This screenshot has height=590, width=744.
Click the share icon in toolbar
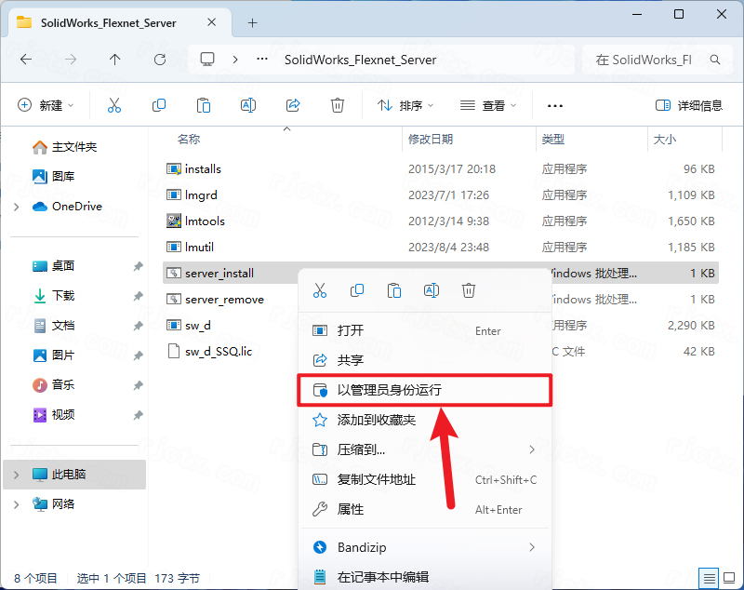tap(293, 105)
